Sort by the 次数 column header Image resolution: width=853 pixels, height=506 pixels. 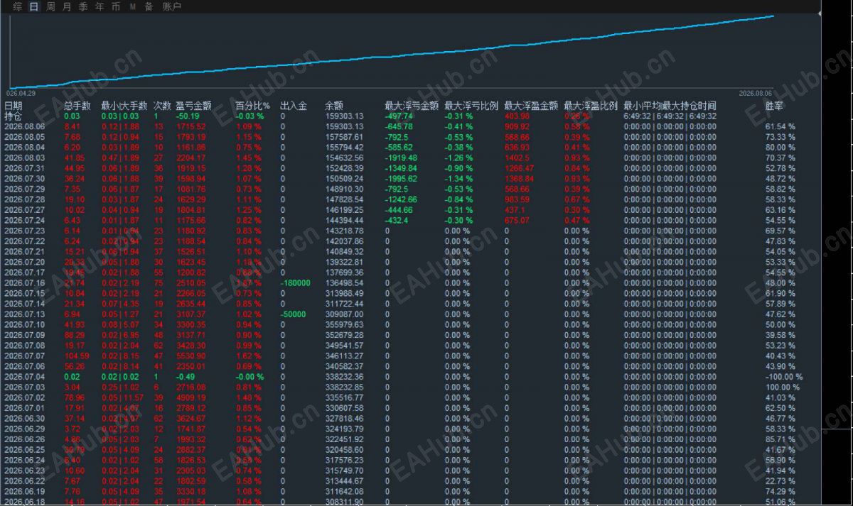[162, 106]
